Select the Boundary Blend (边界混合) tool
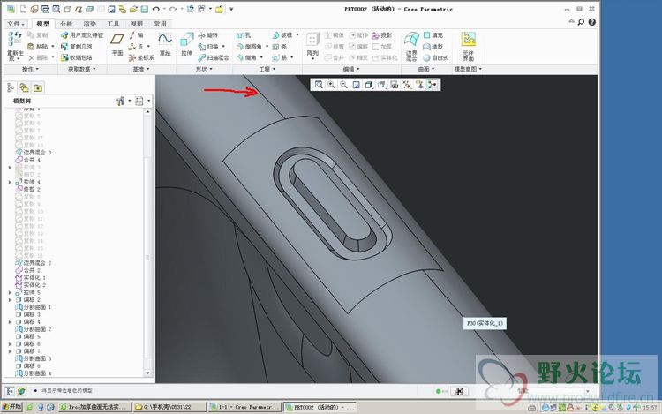Viewport: 662px width, 414px height. pos(411,46)
